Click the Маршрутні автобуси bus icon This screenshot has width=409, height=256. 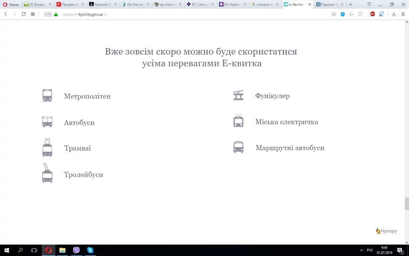pyautogui.click(x=238, y=147)
